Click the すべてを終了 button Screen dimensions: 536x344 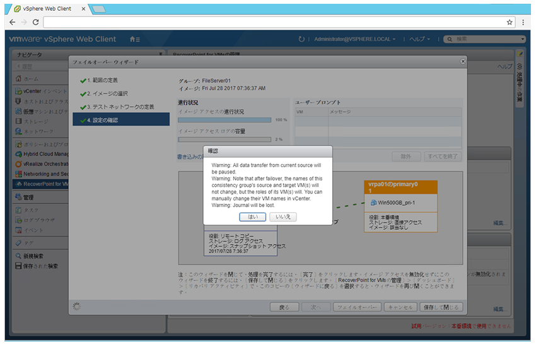(443, 157)
